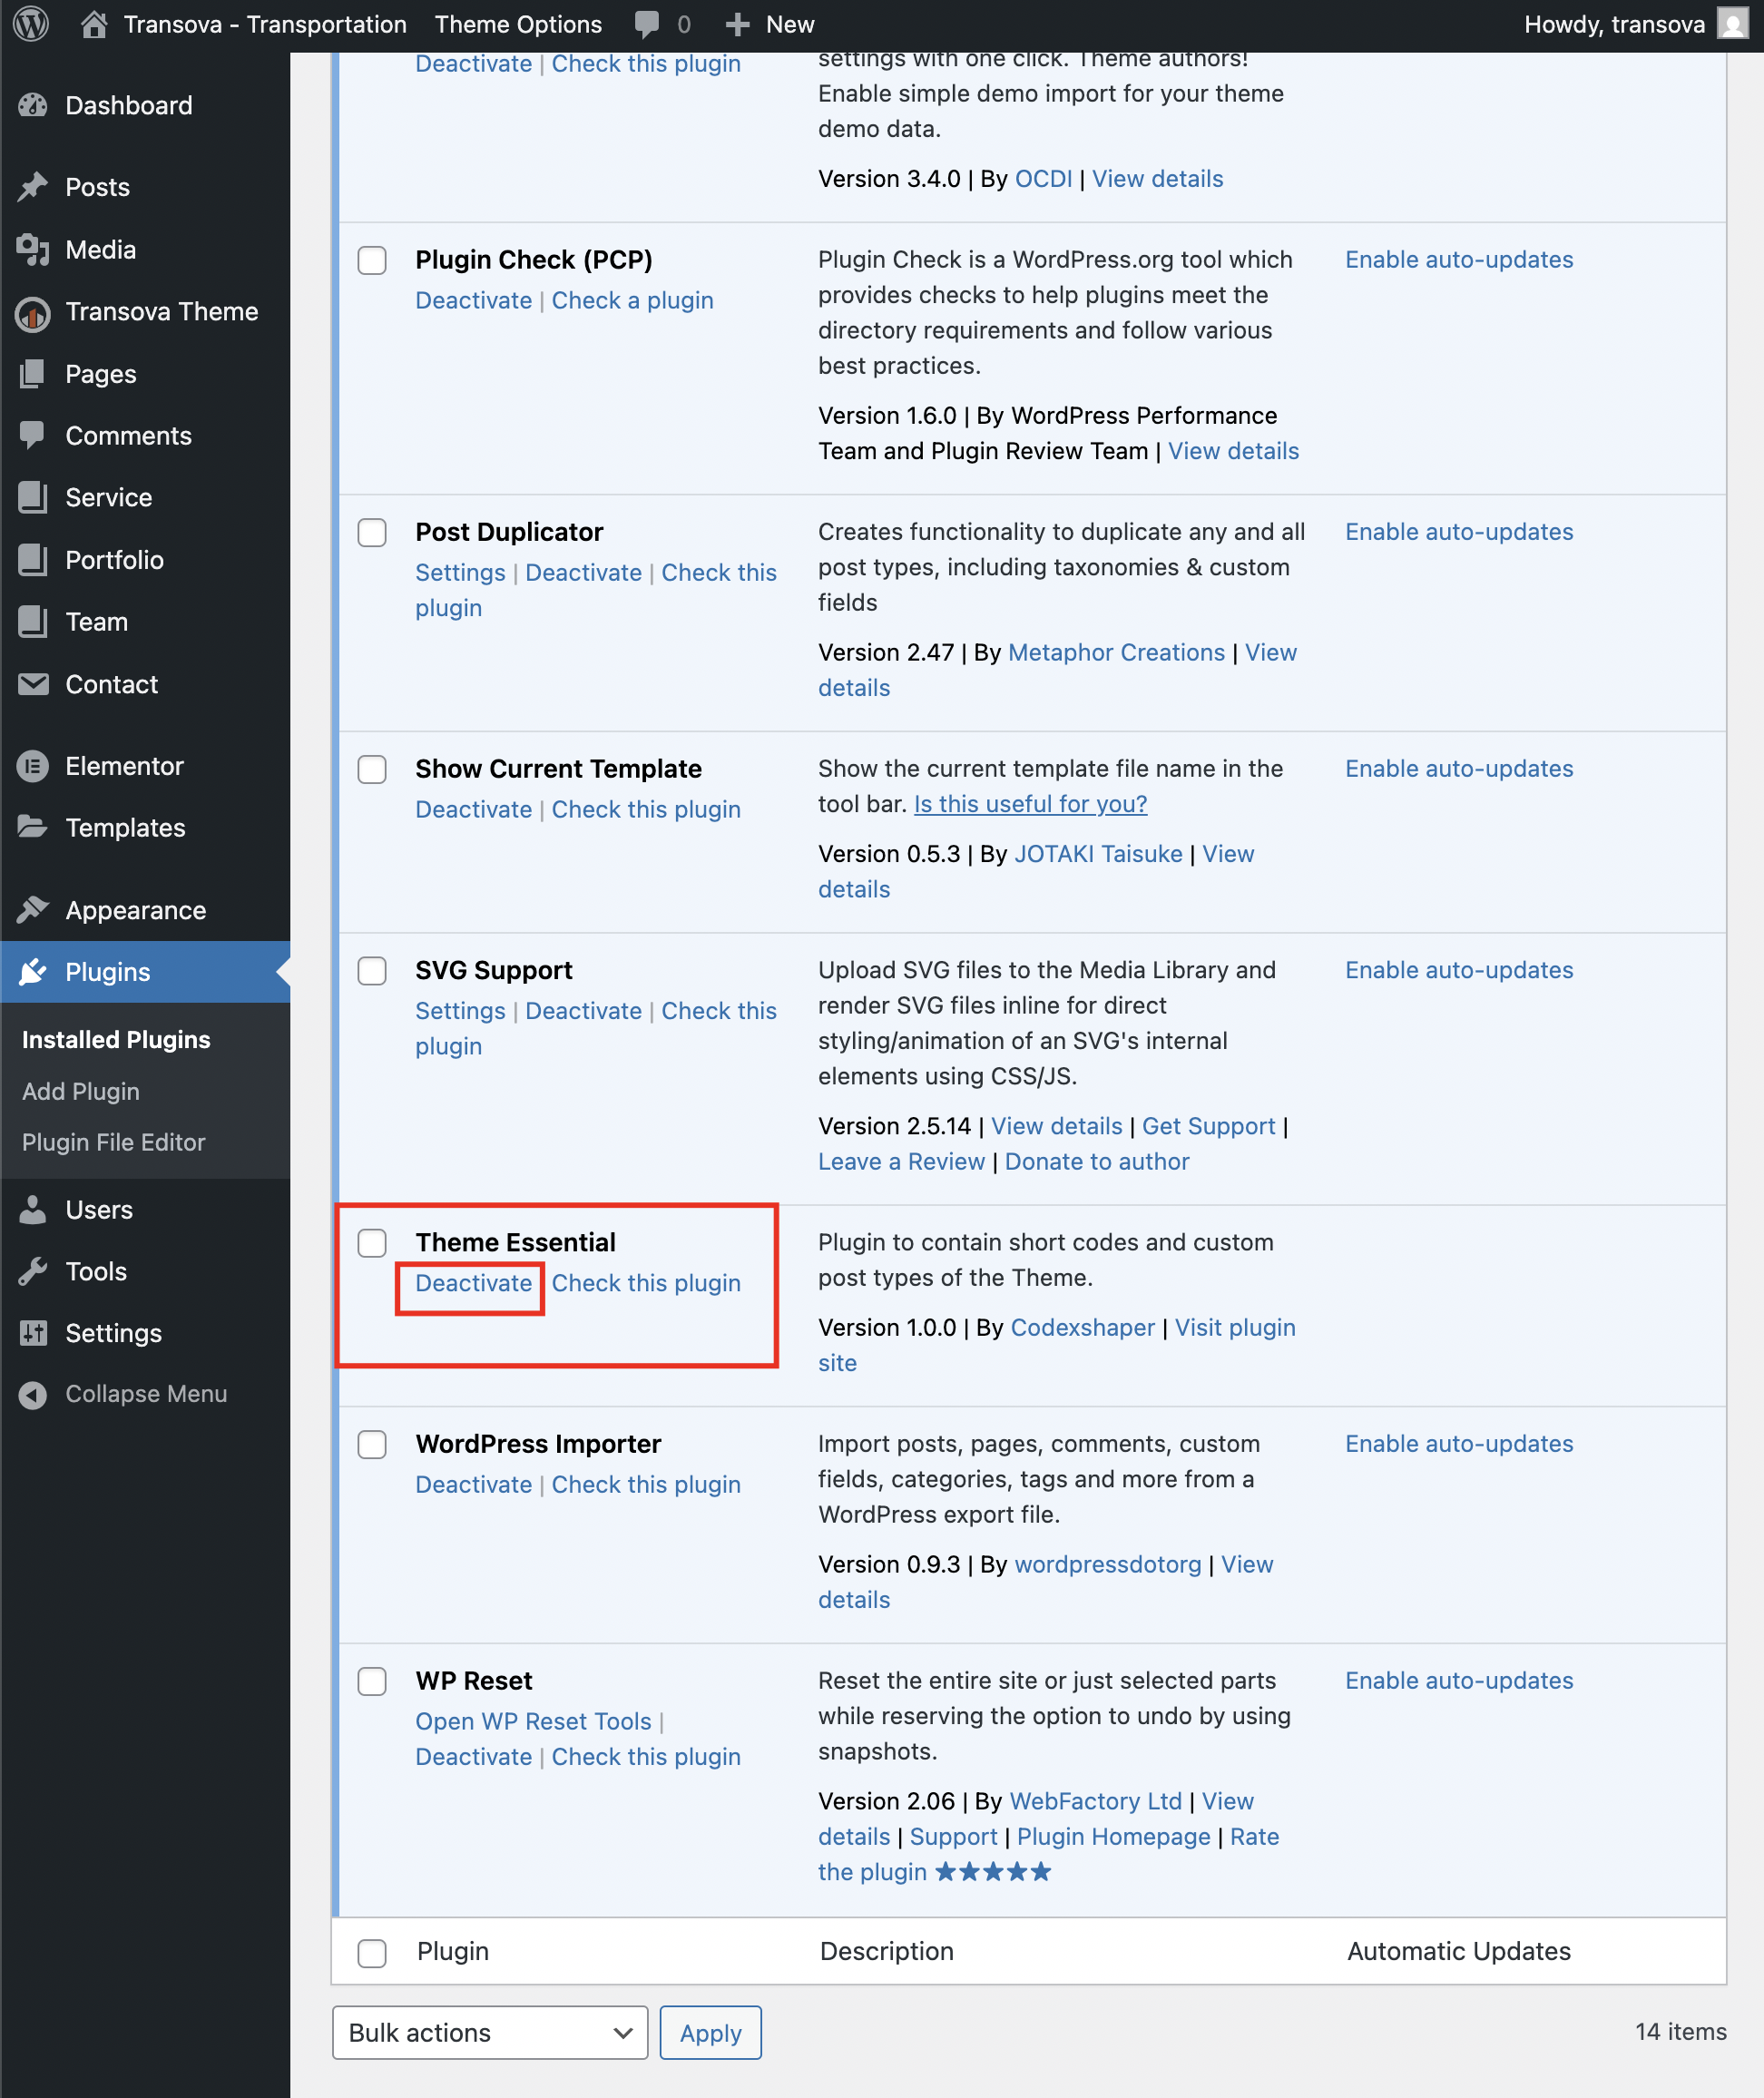Click the Apply button

710,2033
